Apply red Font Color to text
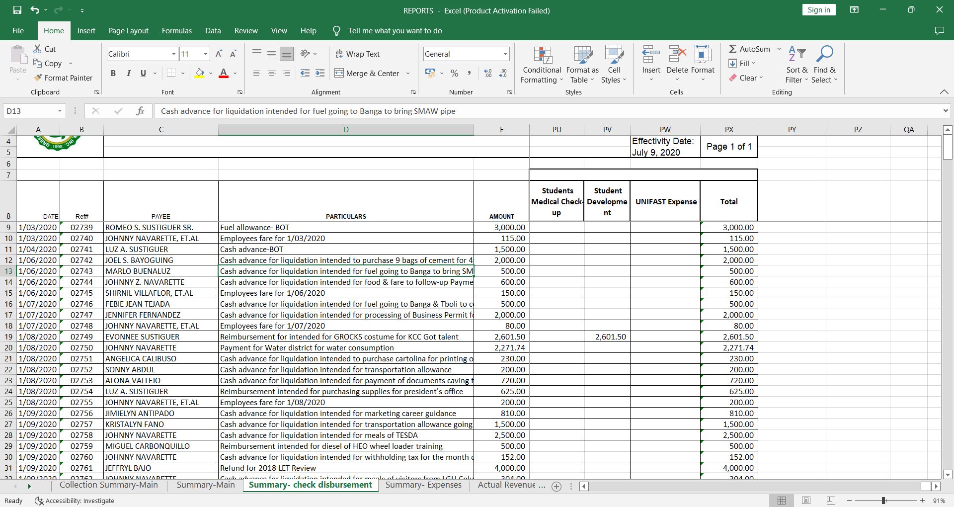 [224, 73]
